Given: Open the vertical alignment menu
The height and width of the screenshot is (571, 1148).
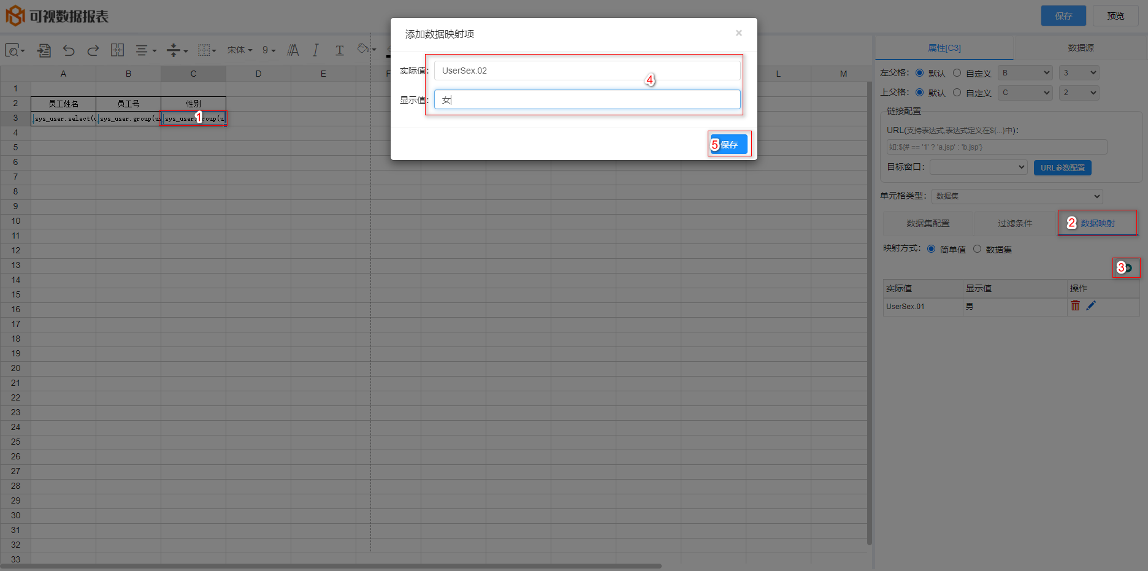Looking at the screenshot, I should [x=177, y=50].
